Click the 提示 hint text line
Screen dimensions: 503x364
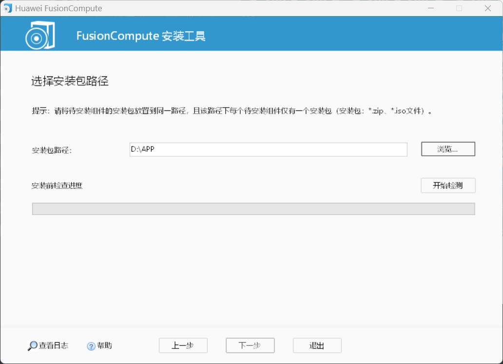232,111
